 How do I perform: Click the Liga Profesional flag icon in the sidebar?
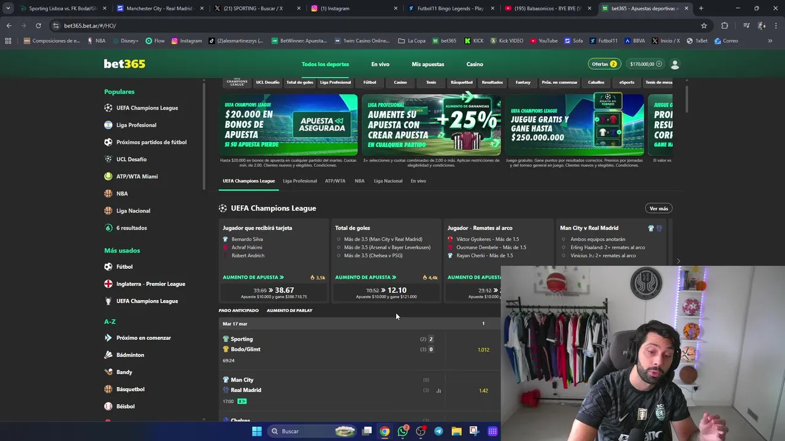point(109,125)
